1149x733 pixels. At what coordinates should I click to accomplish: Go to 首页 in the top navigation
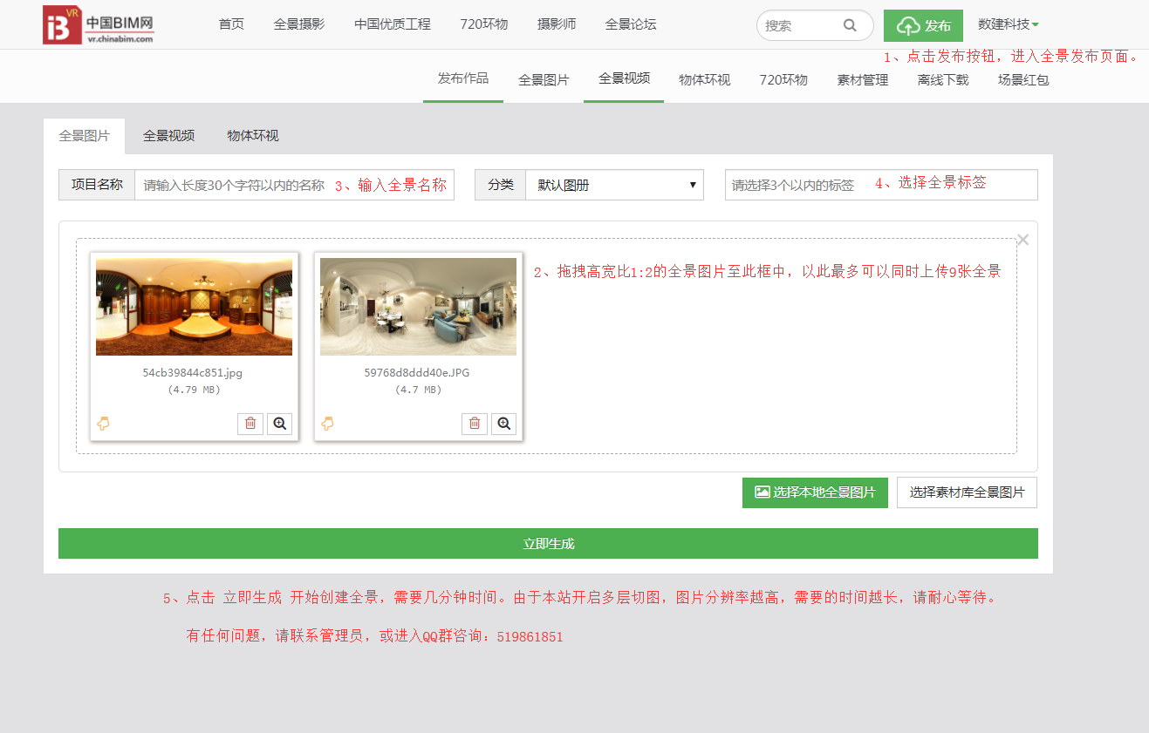point(231,24)
